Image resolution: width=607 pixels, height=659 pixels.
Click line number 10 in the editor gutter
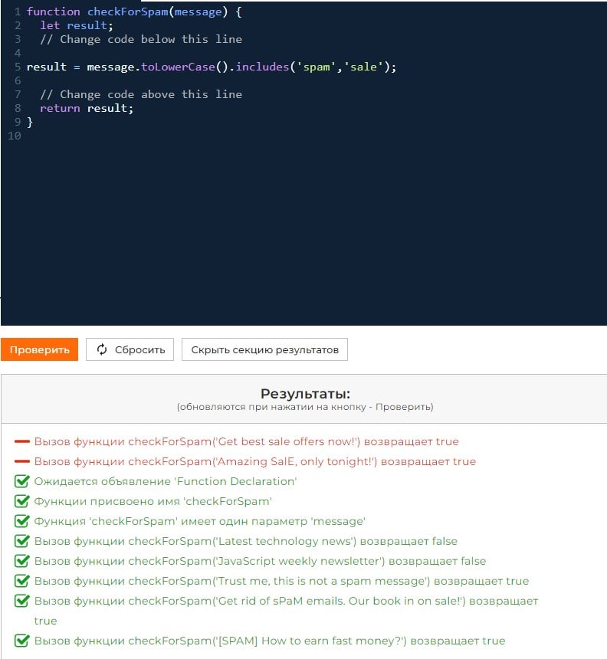click(15, 136)
